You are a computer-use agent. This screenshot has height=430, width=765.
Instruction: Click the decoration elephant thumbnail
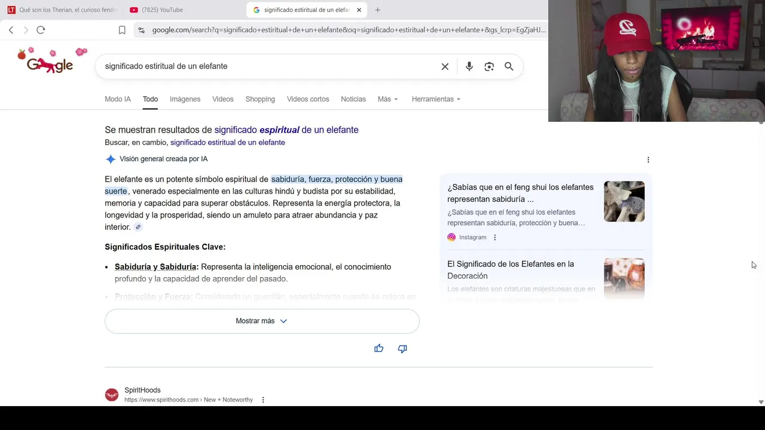pos(624,278)
